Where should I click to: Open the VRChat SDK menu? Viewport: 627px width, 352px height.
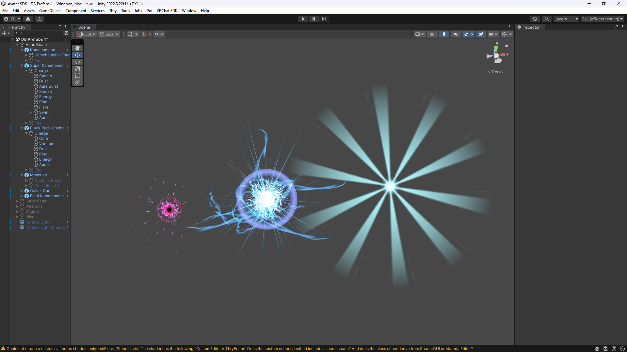[167, 10]
